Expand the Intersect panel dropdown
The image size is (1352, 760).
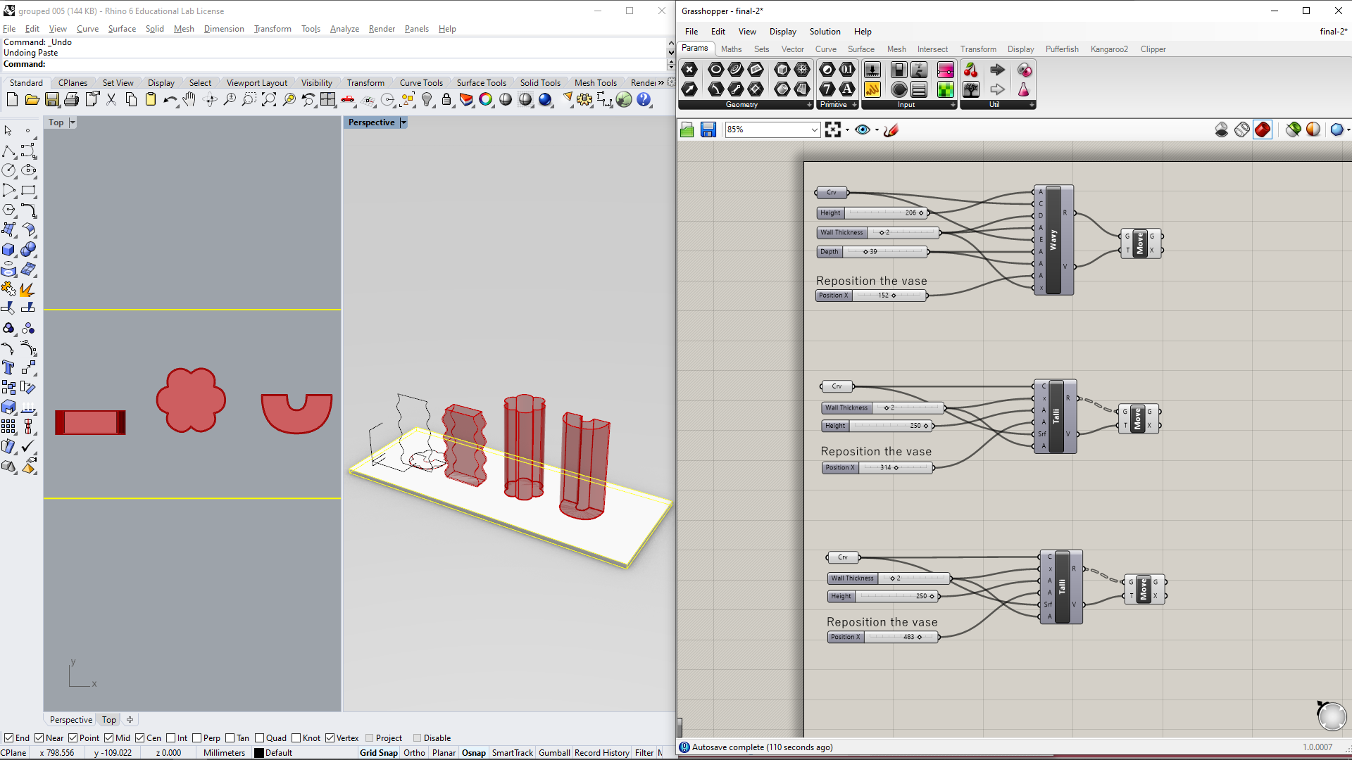click(x=933, y=49)
